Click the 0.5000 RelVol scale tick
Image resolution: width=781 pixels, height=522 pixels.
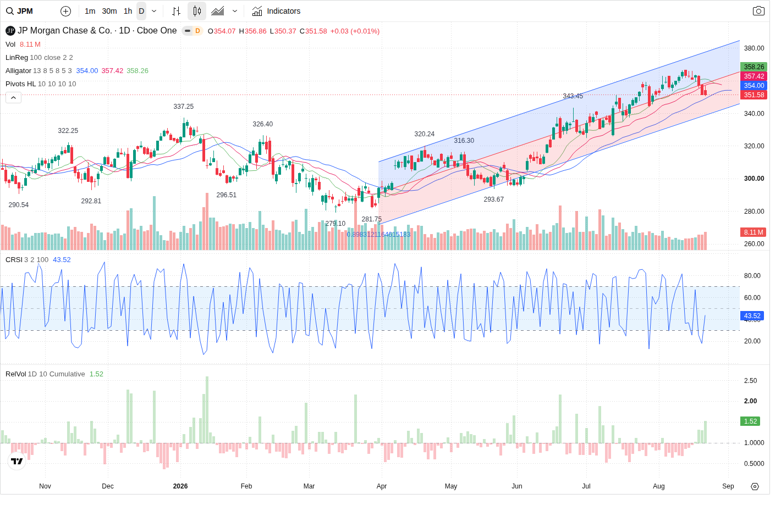754,464
